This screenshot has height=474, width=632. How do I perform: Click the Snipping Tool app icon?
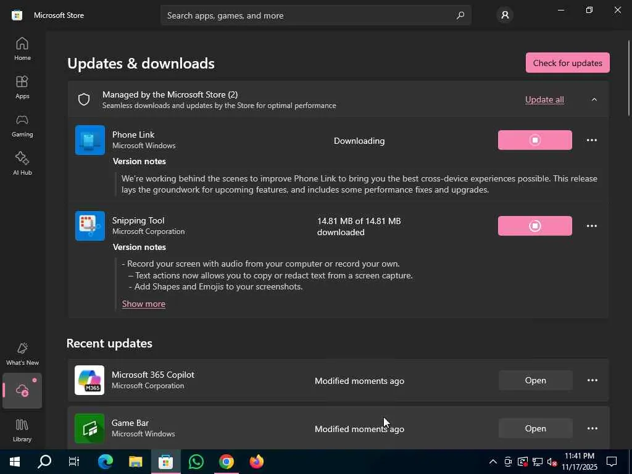pos(90,226)
